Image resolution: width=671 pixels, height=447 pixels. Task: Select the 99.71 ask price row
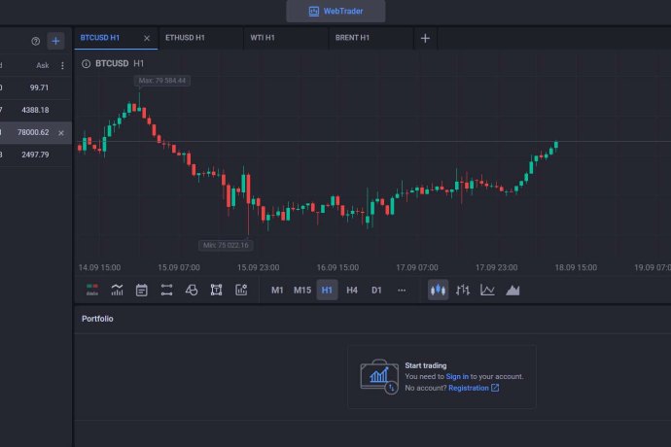click(36, 87)
